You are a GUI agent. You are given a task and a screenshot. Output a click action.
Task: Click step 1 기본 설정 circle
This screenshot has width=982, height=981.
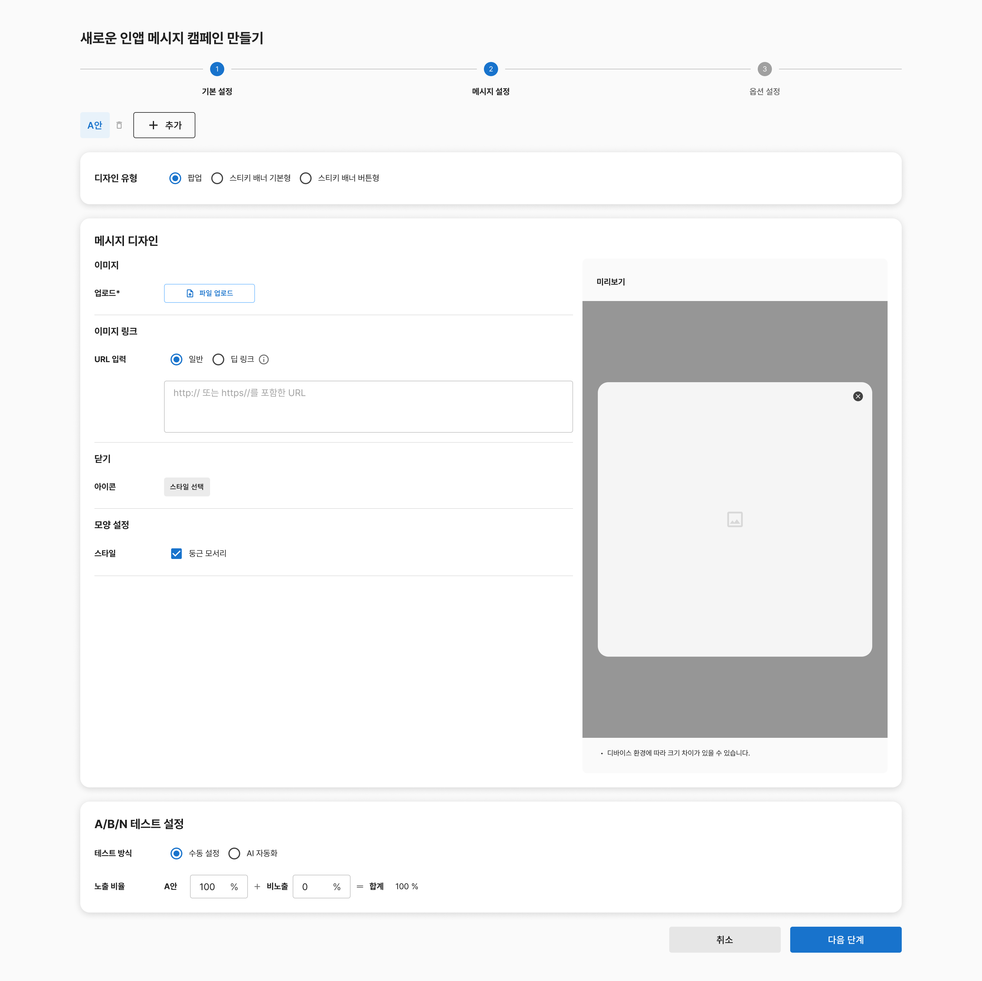pos(217,69)
